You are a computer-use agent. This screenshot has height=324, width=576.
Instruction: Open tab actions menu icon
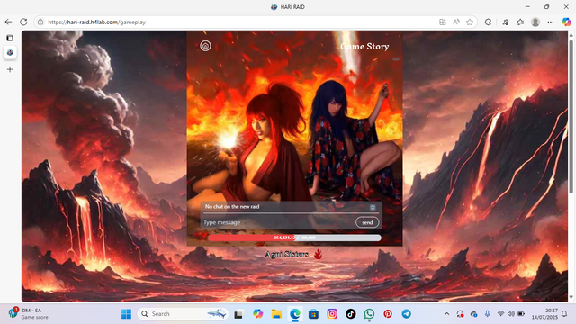pos(10,38)
